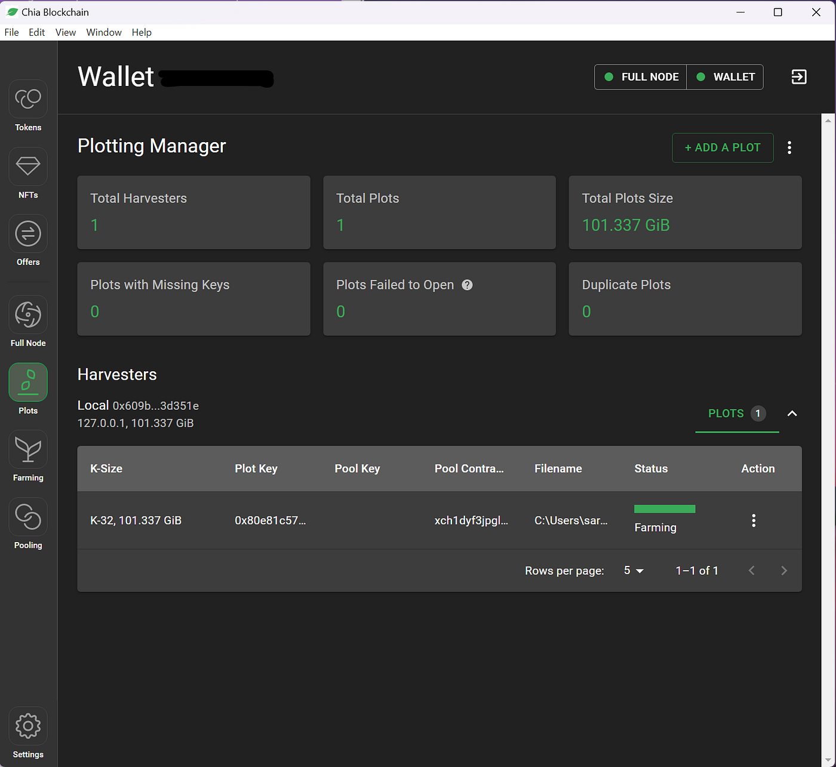The height and width of the screenshot is (767, 836).
Task: Click the vertical scrollbar up arrow
Action: (828, 120)
